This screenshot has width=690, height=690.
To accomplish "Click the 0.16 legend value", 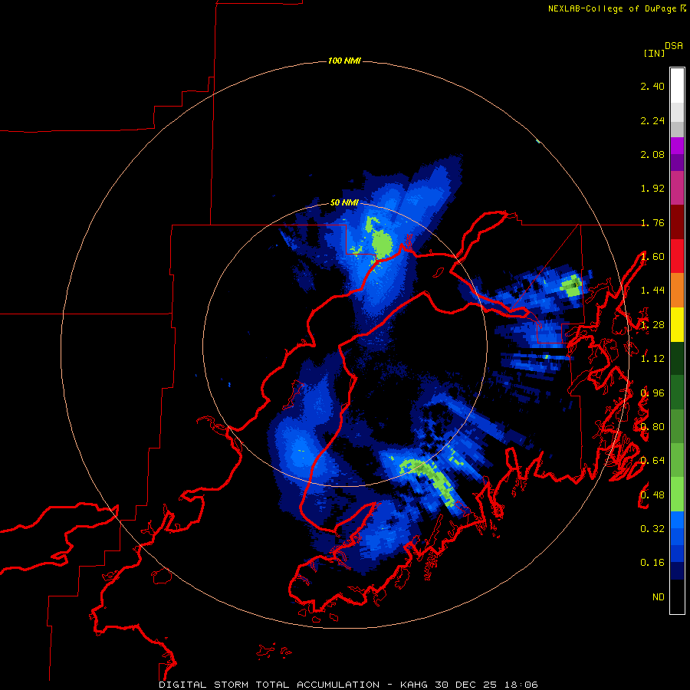I will click(x=652, y=563).
